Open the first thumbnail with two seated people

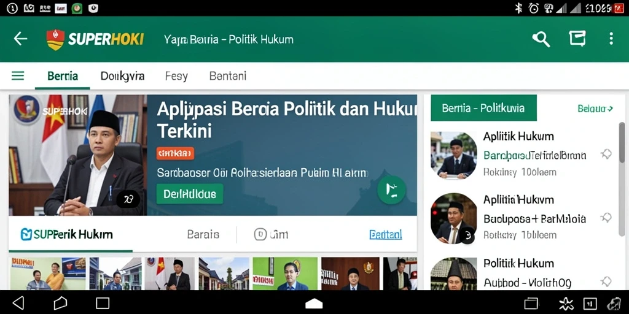click(48, 274)
